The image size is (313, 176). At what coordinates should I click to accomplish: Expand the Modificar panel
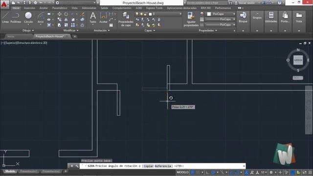point(71,30)
